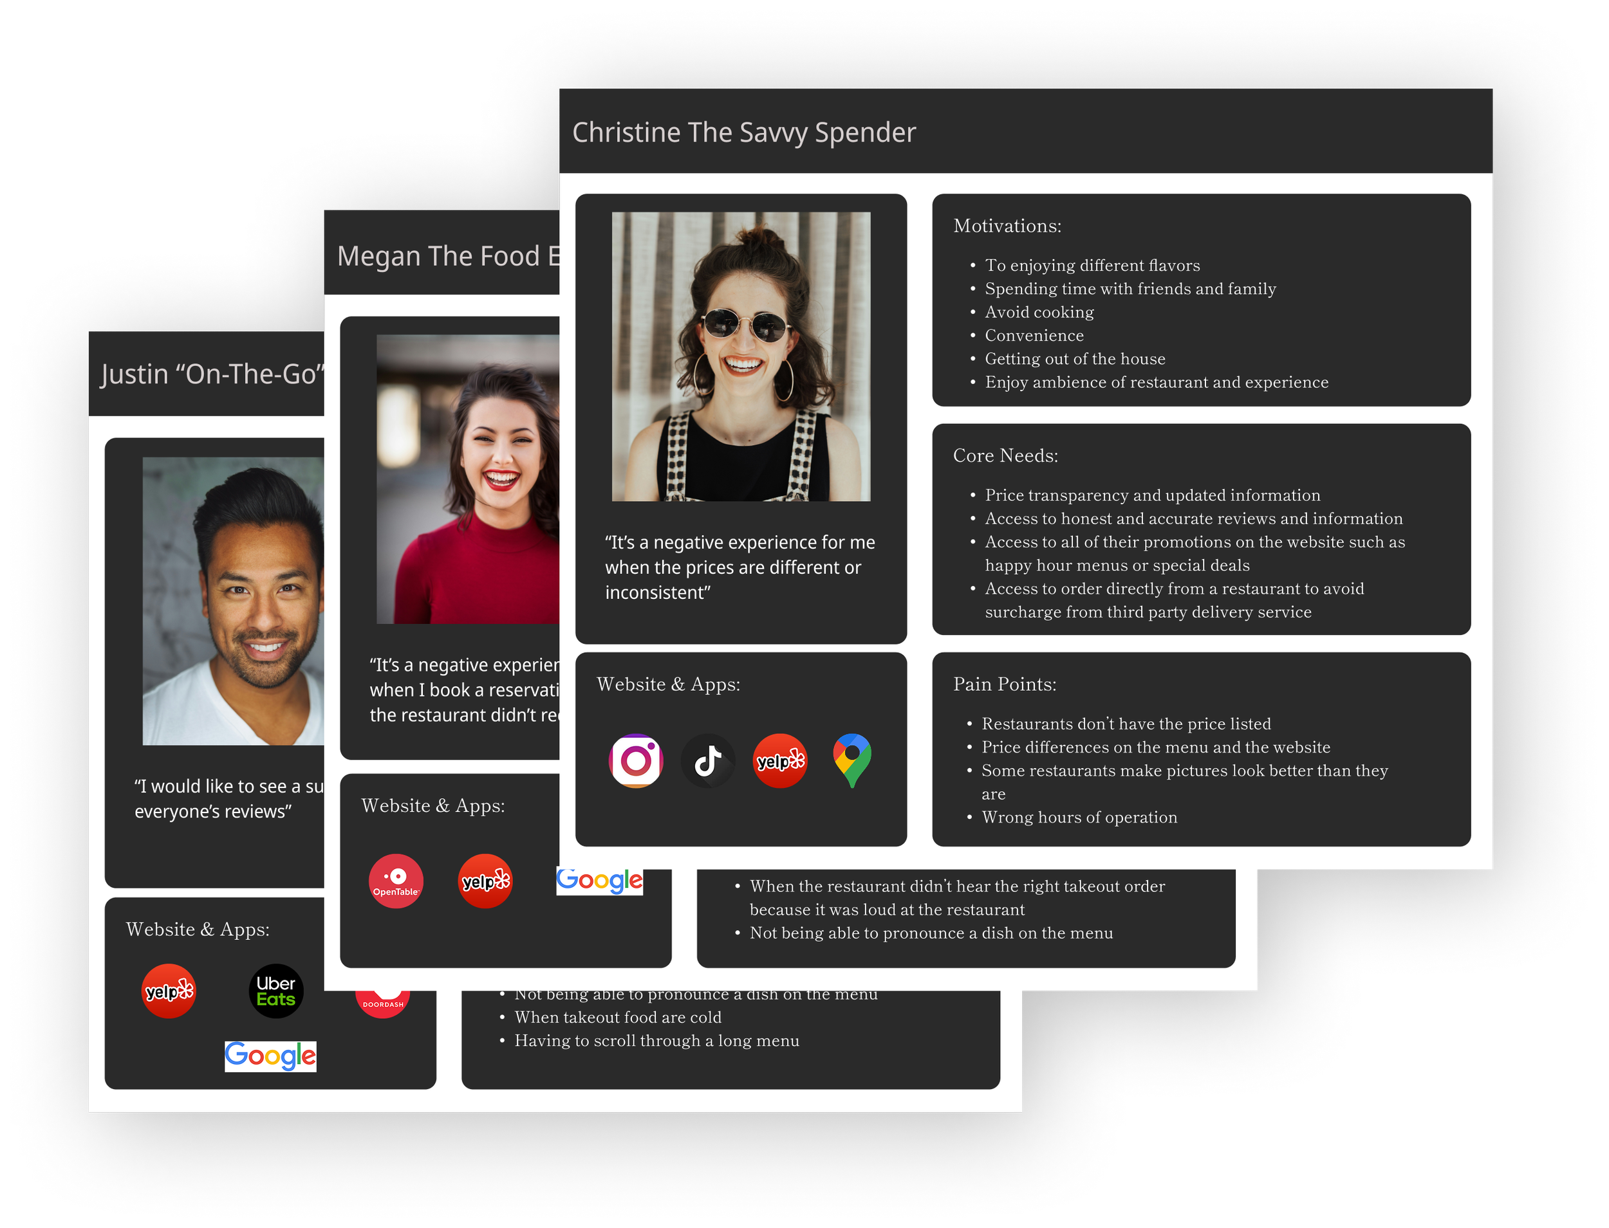Click the Pain Points heading
1609x1228 pixels.
(x=1004, y=684)
